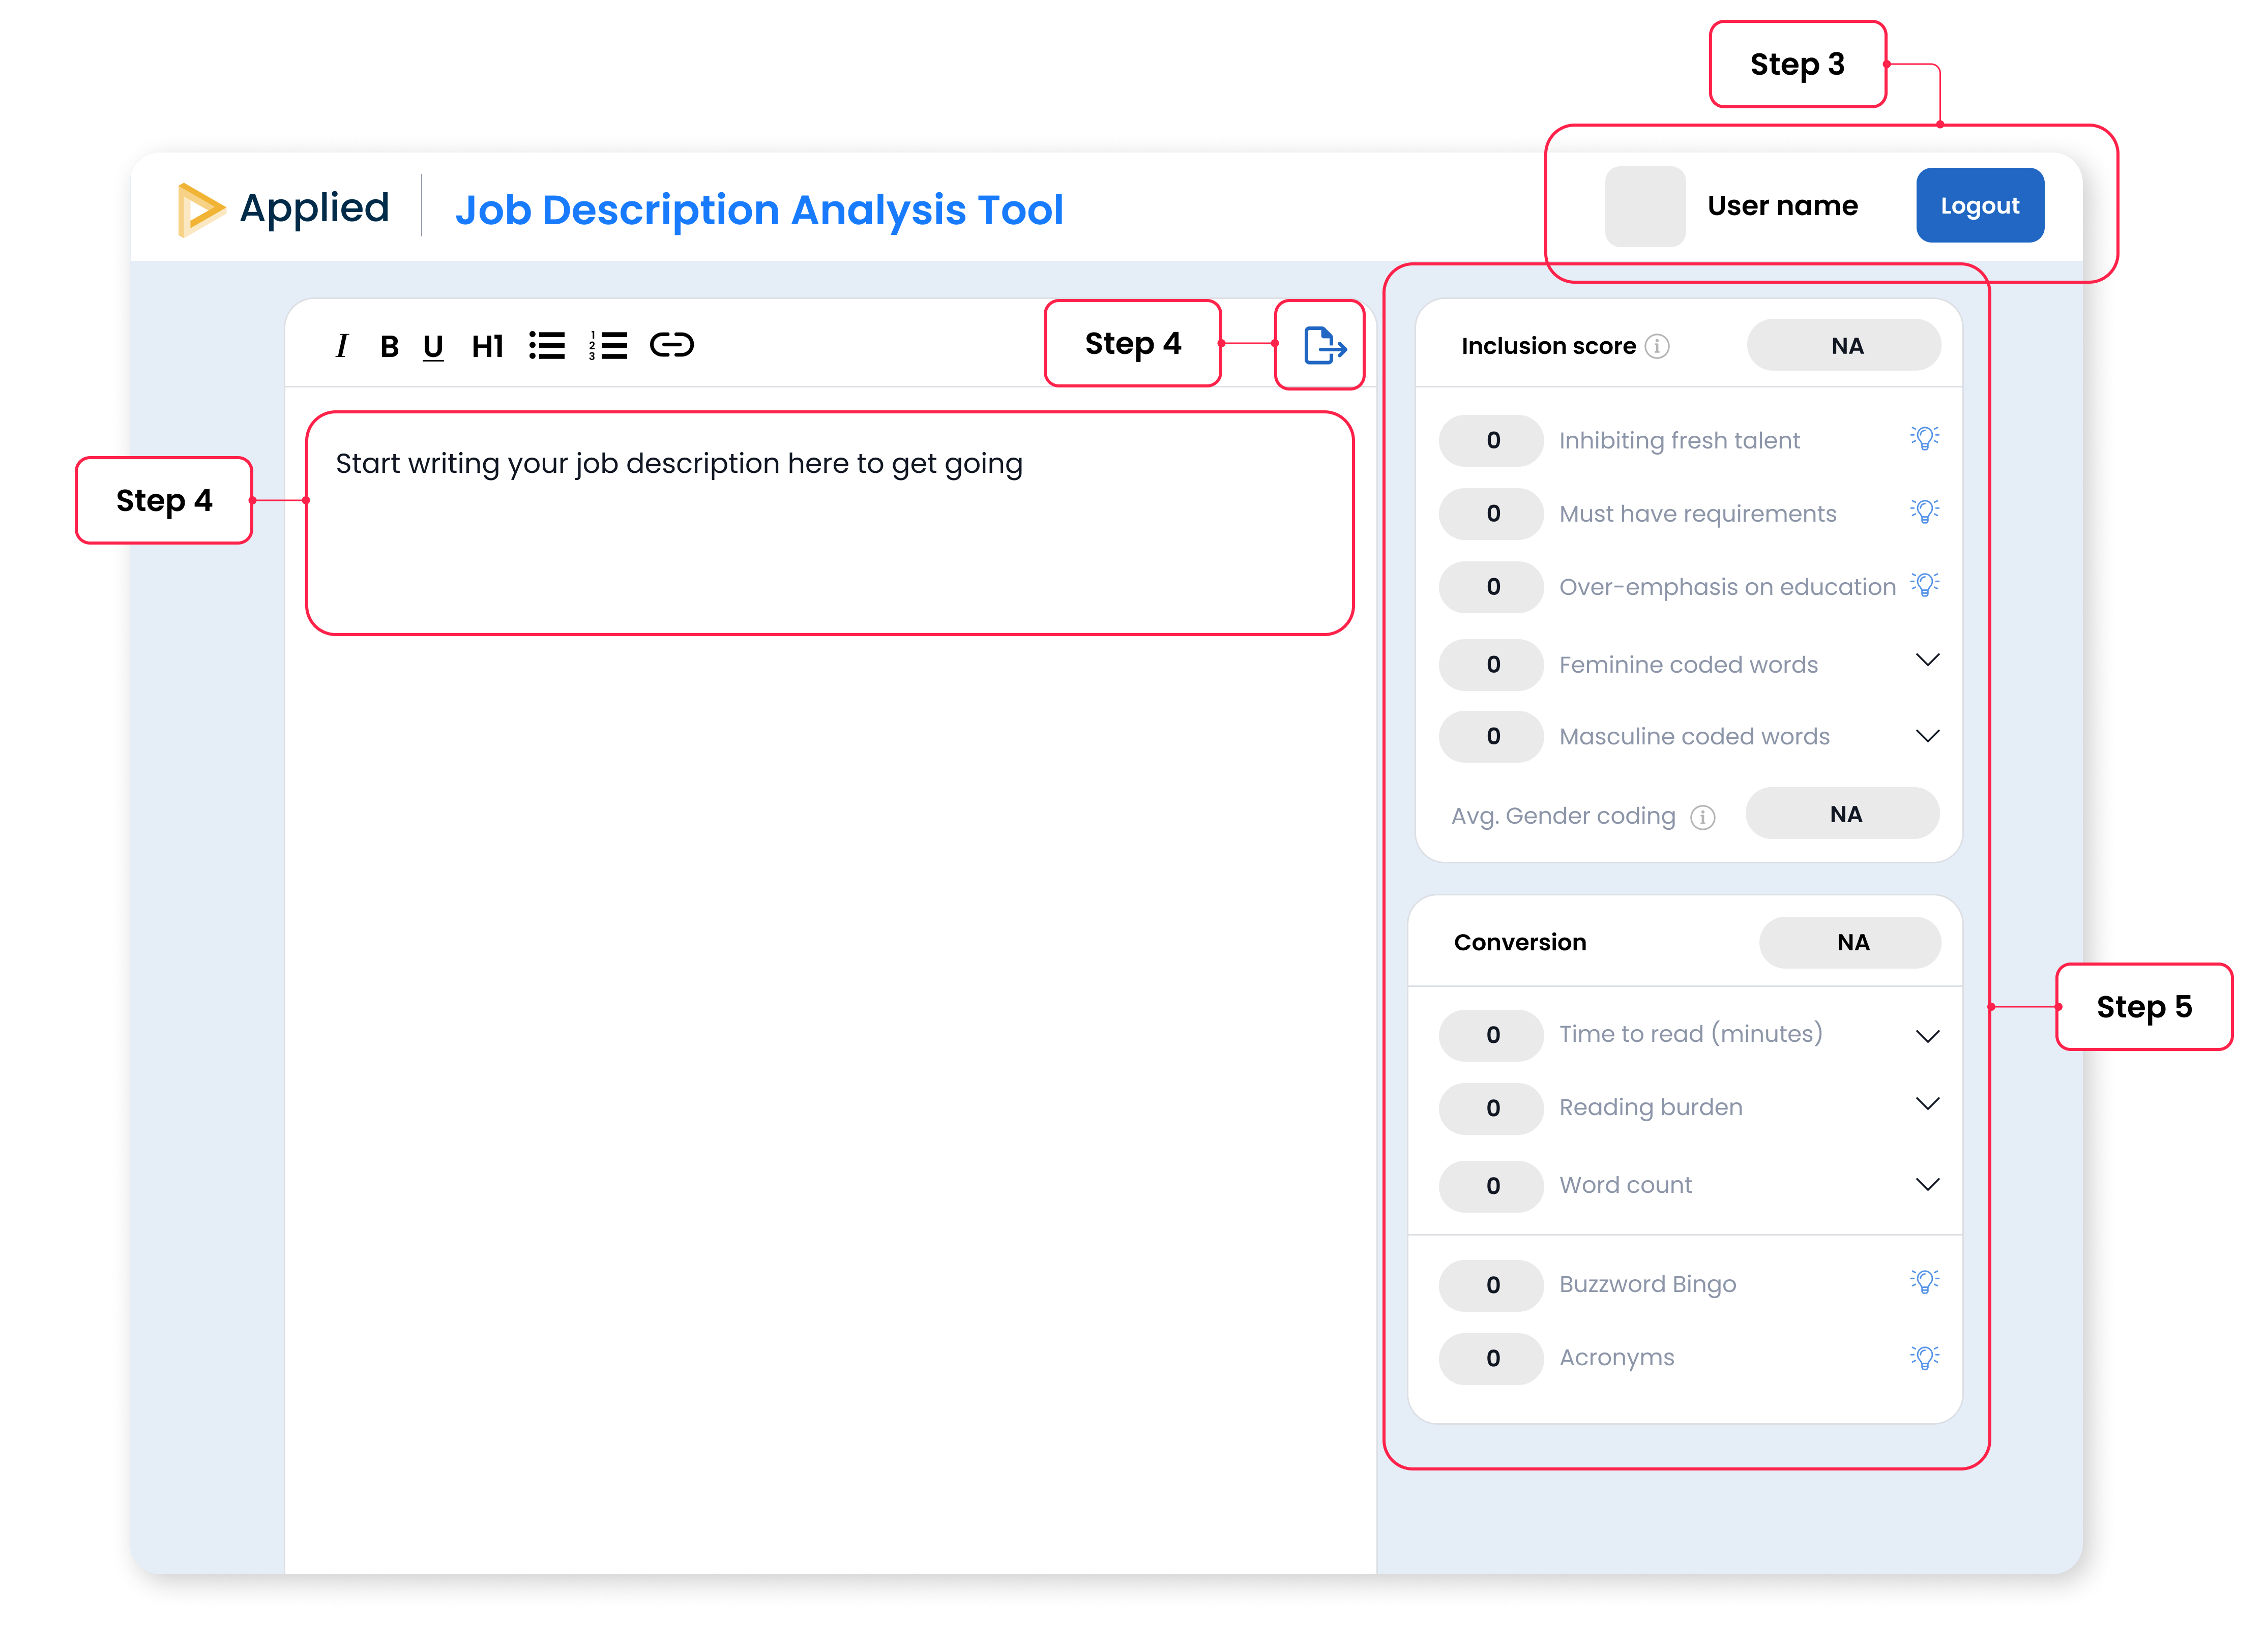This screenshot has width=2266, height=1652.
Task: Toggle underline formatting in the editor toolbar
Action: pos(432,346)
